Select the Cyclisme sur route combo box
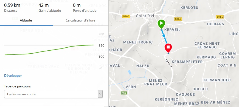 click(53, 94)
